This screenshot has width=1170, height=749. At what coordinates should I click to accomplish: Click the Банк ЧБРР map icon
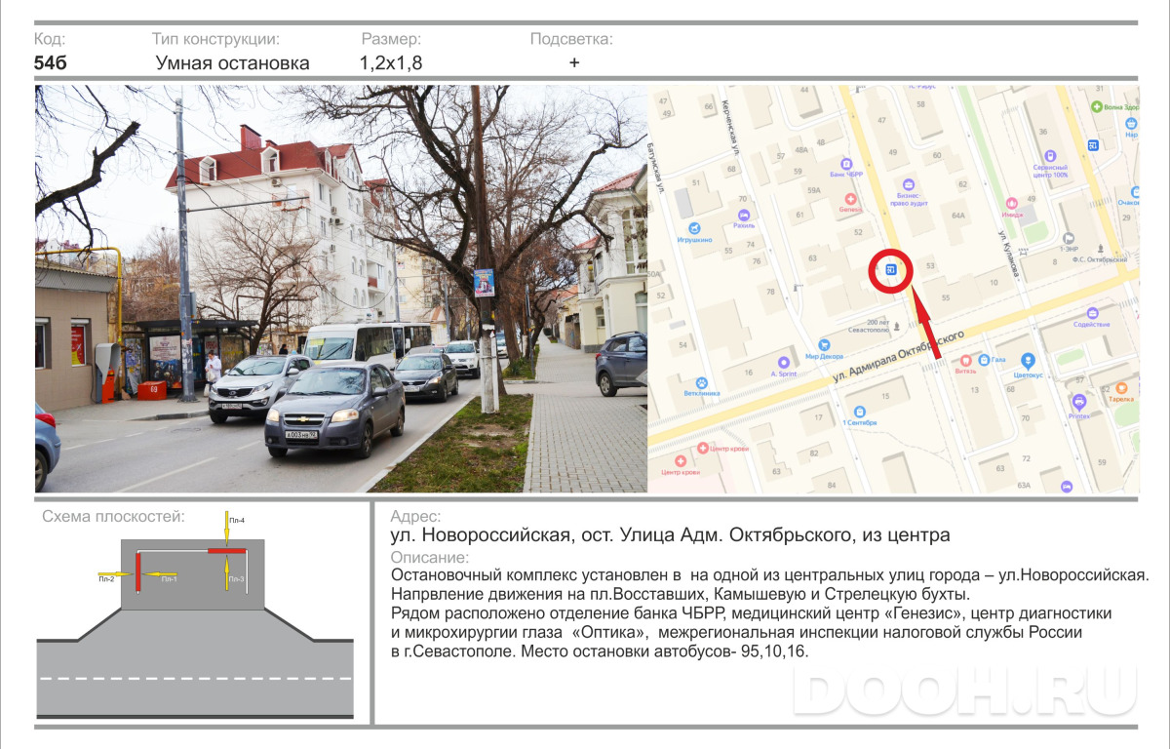(x=846, y=163)
